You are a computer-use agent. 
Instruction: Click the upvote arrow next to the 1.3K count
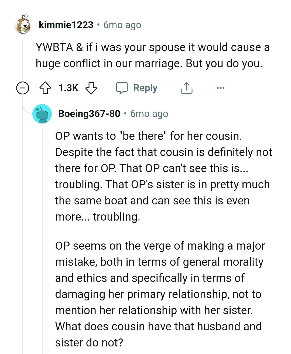point(45,87)
